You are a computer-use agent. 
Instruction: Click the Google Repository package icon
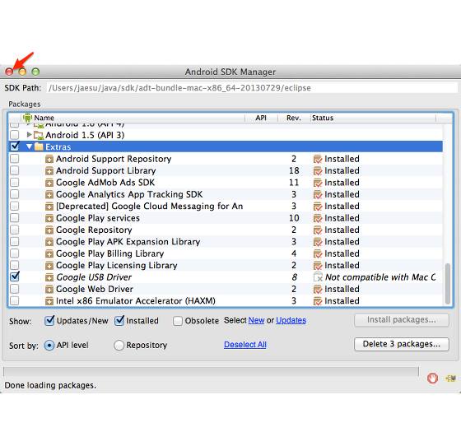49,230
